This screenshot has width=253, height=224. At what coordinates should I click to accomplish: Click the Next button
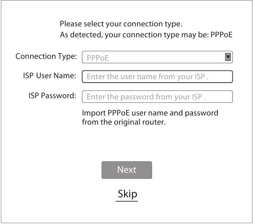127,170
